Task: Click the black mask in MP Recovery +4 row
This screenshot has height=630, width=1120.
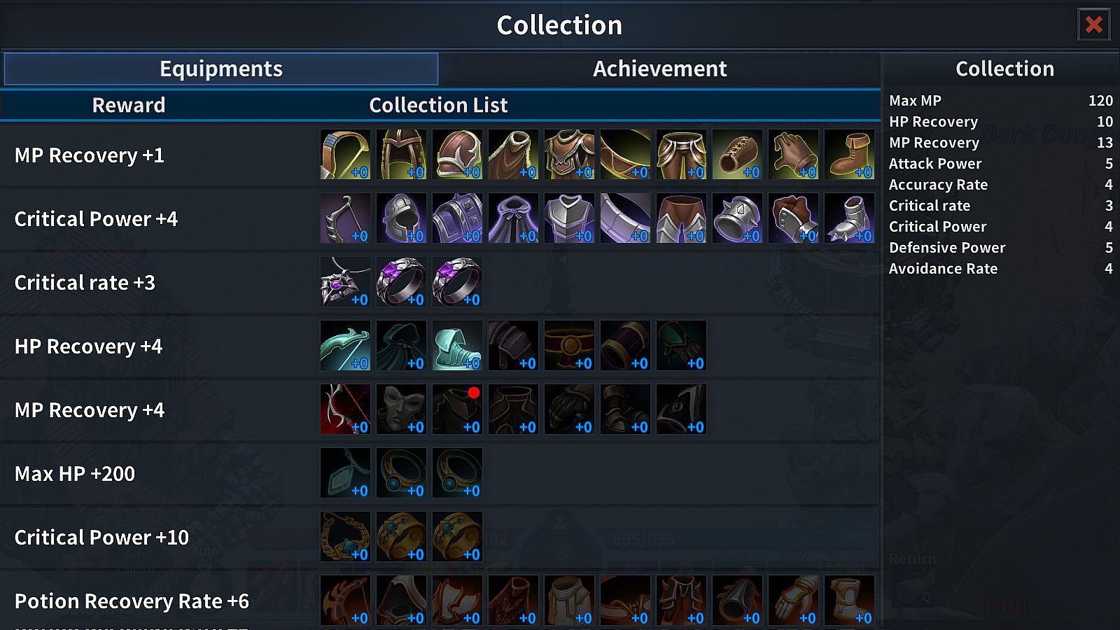Action: (401, 409)
